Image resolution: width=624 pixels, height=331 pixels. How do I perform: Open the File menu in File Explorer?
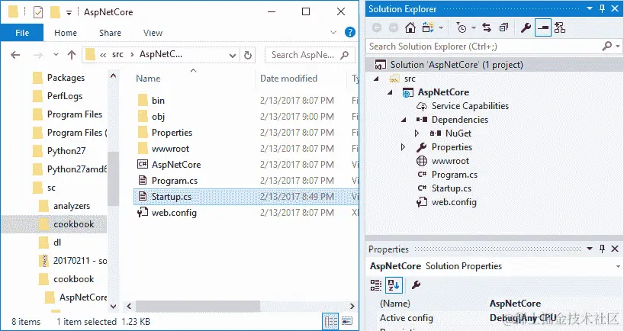click(x=22, y=33)
